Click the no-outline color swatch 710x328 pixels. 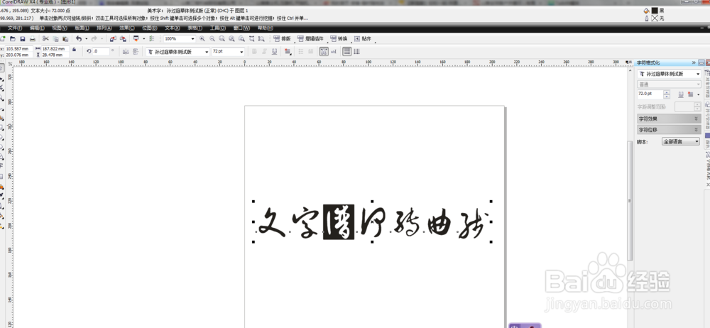click(x=655, y=18)
